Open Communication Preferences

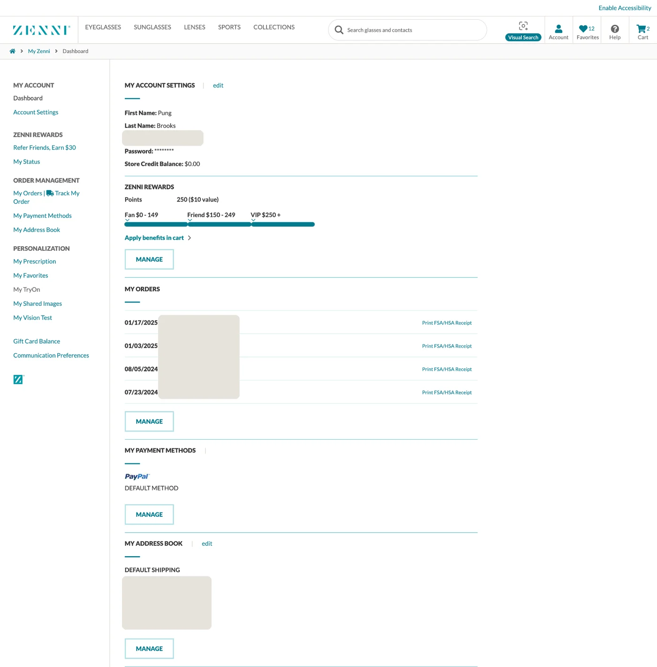tap(51, 355)
